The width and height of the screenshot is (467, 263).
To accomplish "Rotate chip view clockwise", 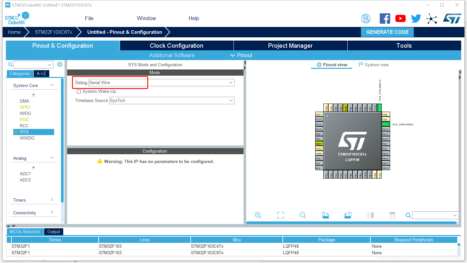I will [325, 215].
